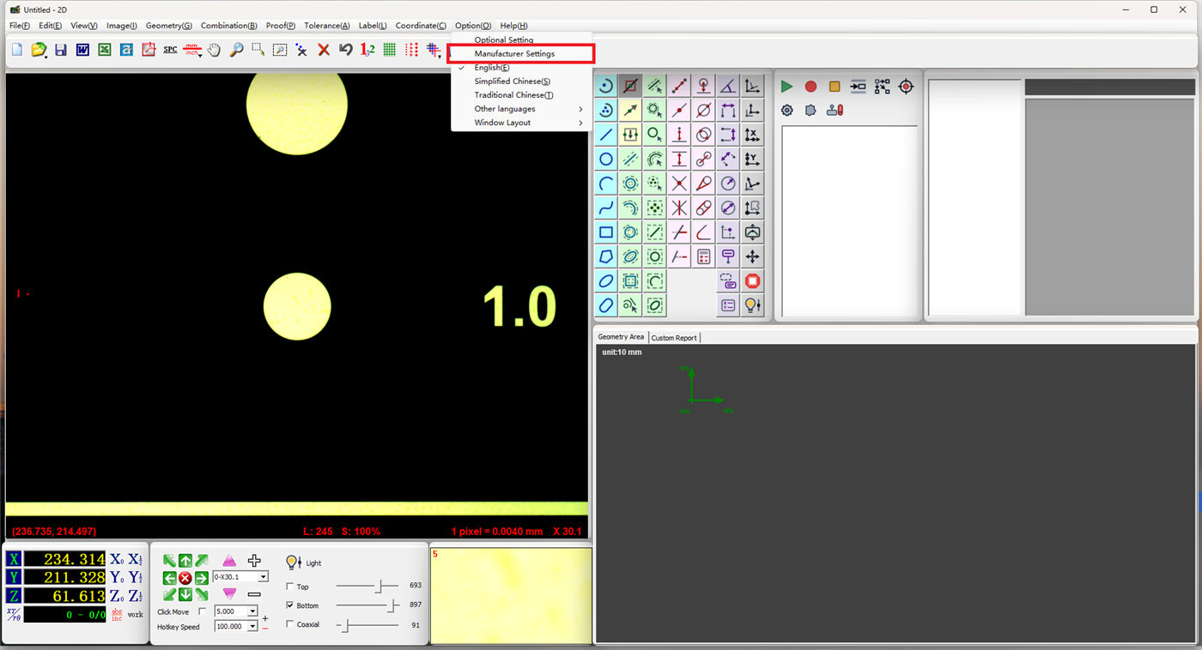
Task: Select the Angle measurement tool
Action: (728, 86)
